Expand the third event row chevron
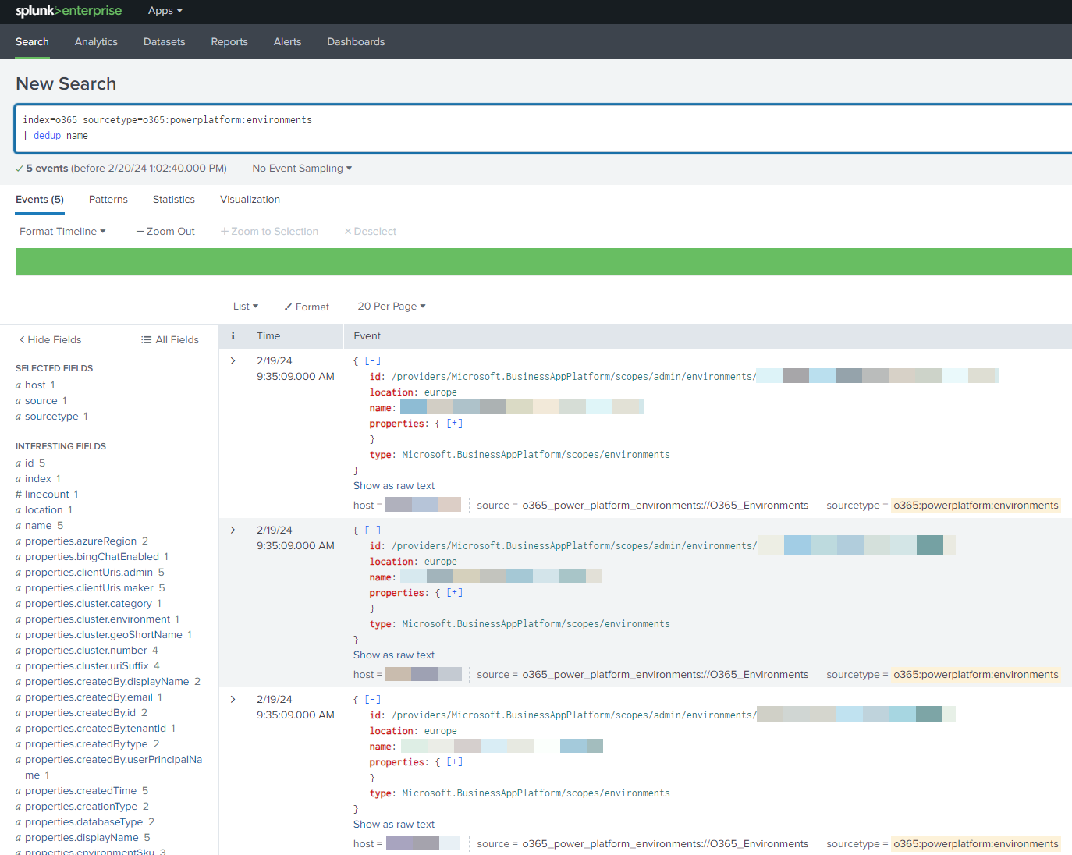 [x=233, y=700]
